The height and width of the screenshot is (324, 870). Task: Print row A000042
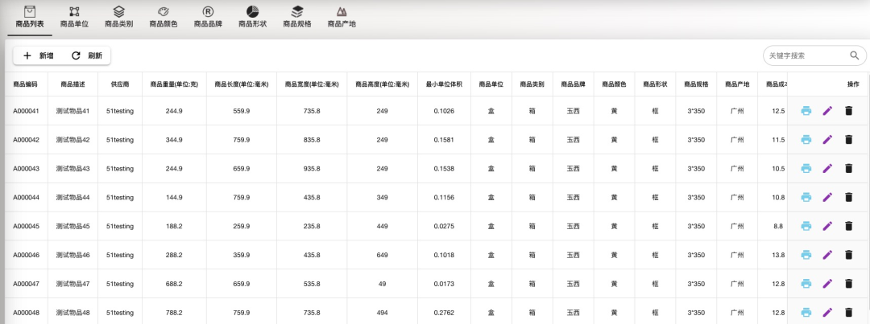coord(806,140)
